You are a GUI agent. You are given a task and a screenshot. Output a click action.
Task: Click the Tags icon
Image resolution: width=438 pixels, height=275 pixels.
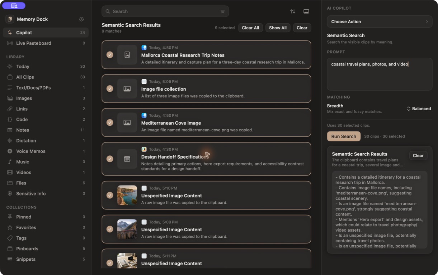coord(10,238)
